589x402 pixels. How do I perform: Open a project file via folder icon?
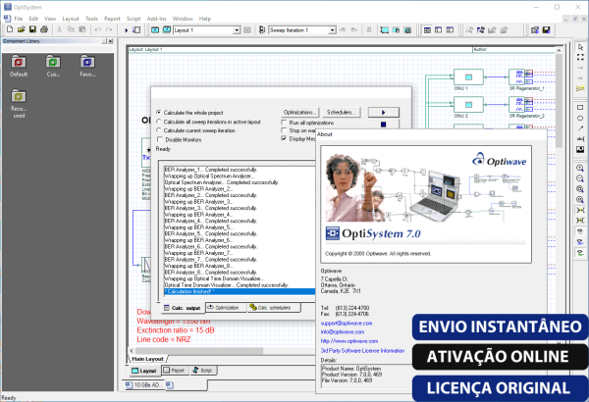click(x=22, y=29)
